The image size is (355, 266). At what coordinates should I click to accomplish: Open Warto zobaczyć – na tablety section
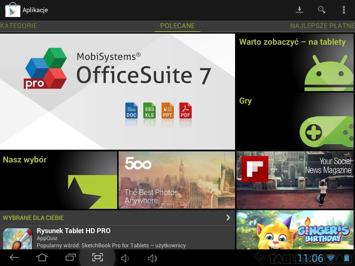[295, 62]
